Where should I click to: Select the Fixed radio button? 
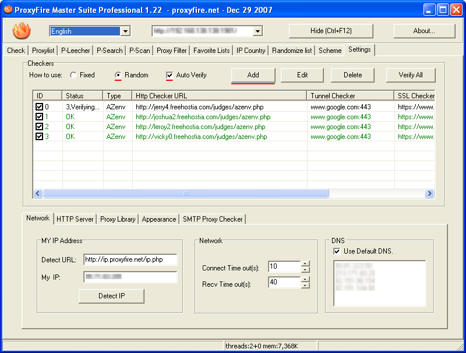tap(73, 75)
